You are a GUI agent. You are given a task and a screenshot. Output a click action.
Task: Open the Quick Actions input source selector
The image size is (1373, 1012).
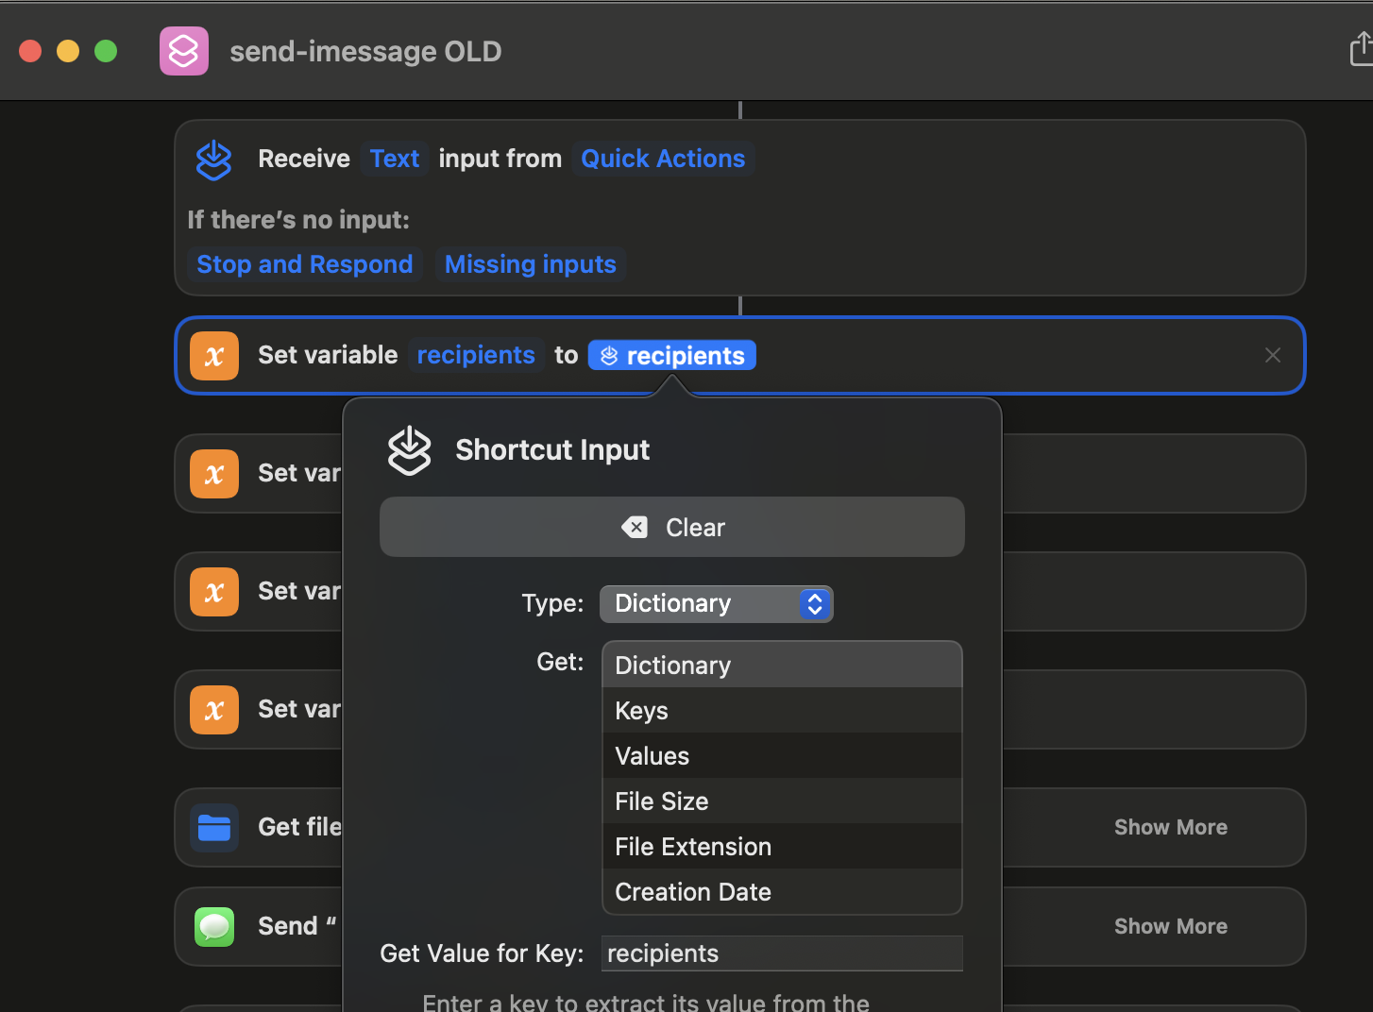(662, 159)
